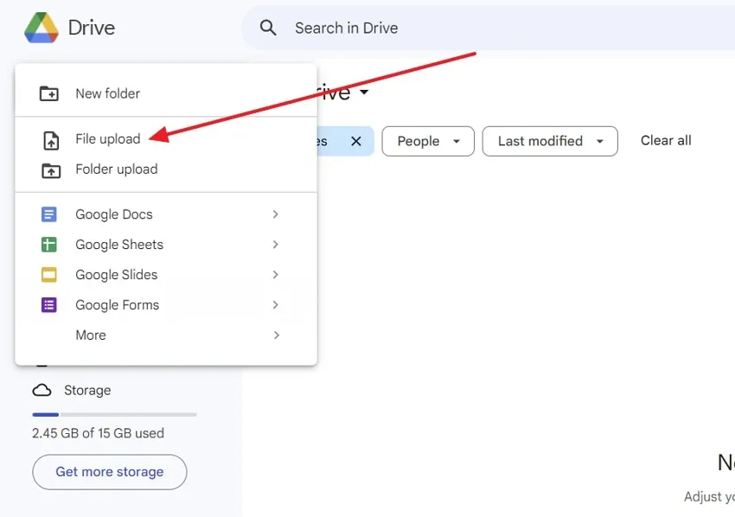The height and width of the screenshot is (517, 735).
Task: Click the File upload icon
Action: (x=51, y=141)
